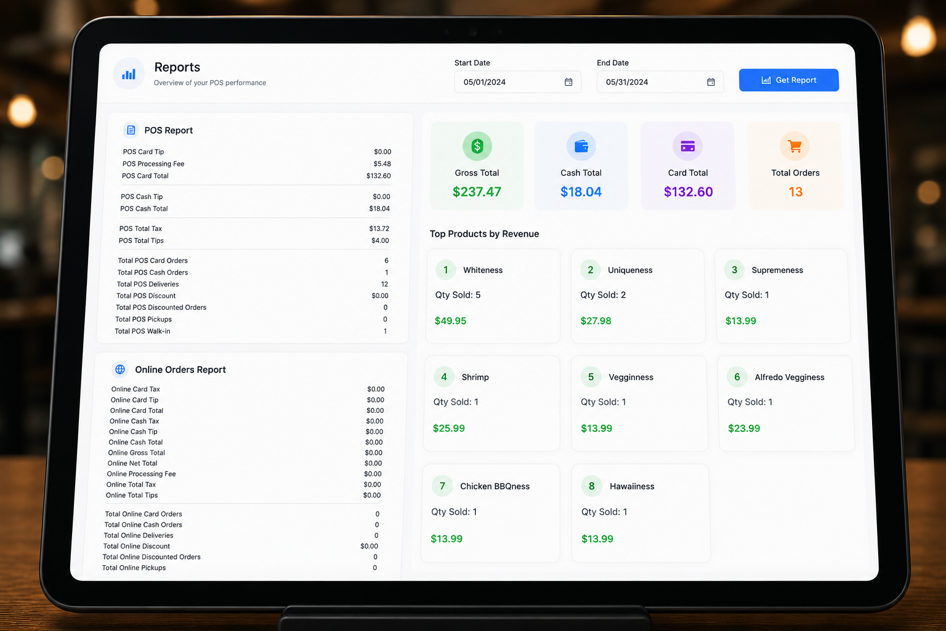946x631 pixels.
Task: Focus the Start Date field 05/01/2024
Action: pyautogui.click(x=518, y=82)
